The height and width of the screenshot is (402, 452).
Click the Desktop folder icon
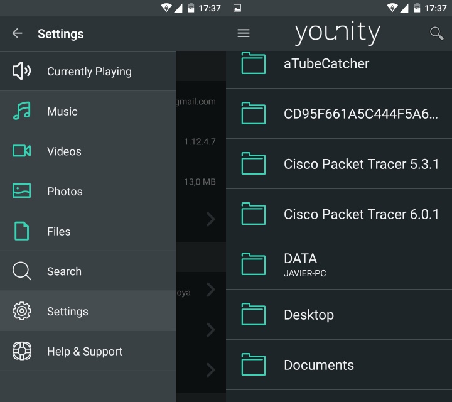click(x=254, y=314)
